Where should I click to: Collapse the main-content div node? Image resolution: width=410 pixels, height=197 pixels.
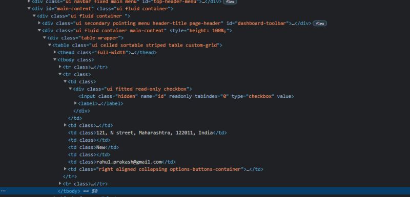click(x=29, y=9)
